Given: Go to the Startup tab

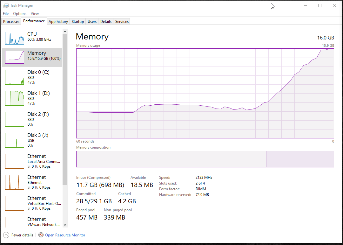Looking at the screenshot, I should point(78,22).
